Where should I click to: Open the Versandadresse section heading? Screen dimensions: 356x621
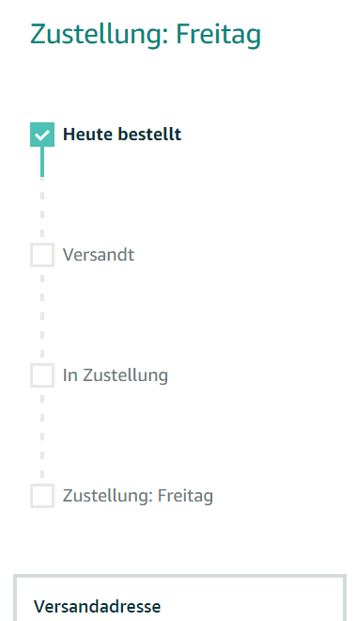point(98,606)
